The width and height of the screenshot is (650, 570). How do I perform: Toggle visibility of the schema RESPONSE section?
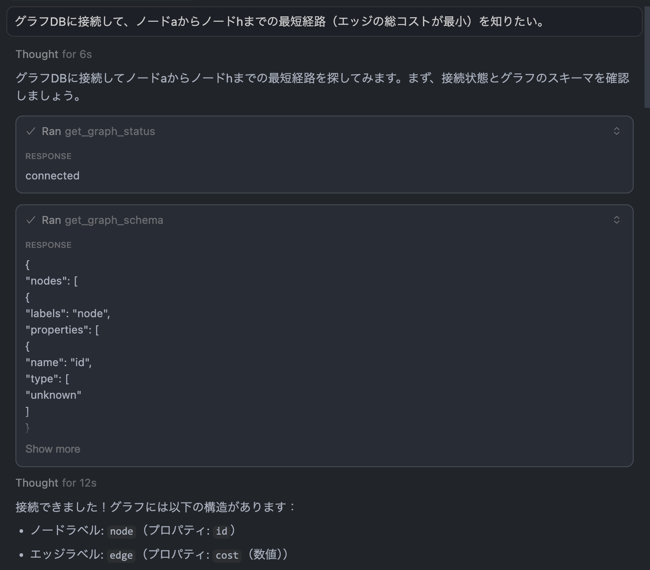(x=49, y=245)
